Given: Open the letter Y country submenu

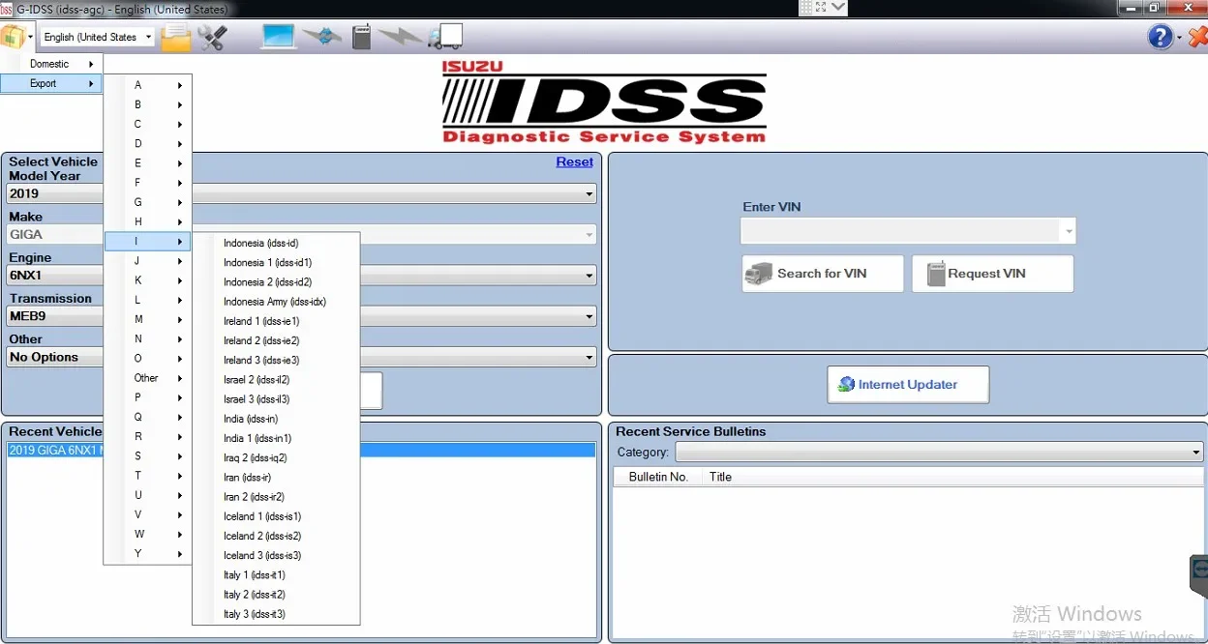Looking at the screenshot, I should click(x=148, y=554).
